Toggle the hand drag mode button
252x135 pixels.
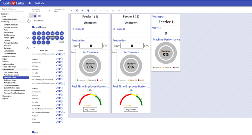(x=35, y=16)
